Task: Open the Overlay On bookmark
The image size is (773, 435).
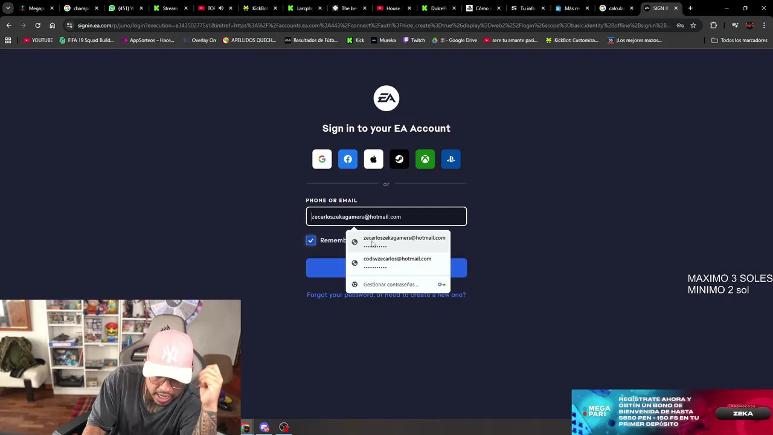Action: pyautogui.click(x=199, y=40)
